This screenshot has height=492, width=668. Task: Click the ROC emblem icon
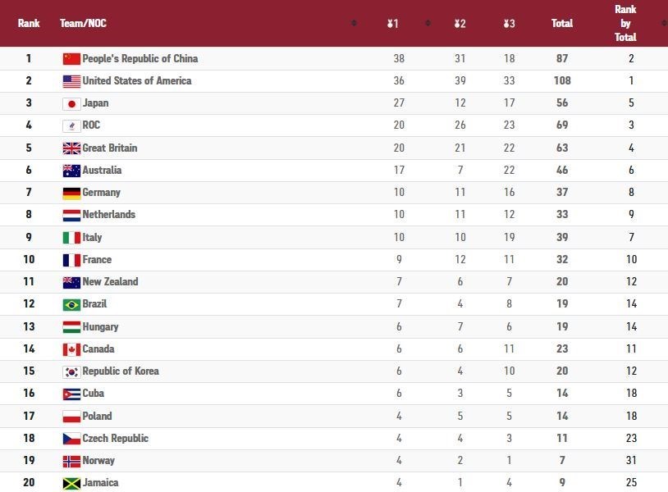[71, 126]
